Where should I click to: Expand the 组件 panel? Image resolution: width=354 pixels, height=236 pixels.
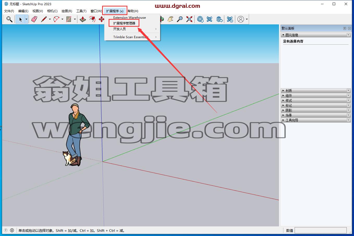[x=283, y=96]
